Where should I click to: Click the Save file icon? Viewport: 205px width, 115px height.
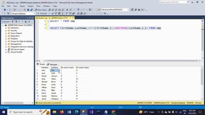coord(28,10)
